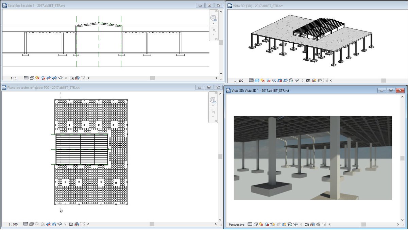408x230 pixels.
Task: Open Temporary Hide/Isolate in Plano de techo view
Action: tap(60, 224)
